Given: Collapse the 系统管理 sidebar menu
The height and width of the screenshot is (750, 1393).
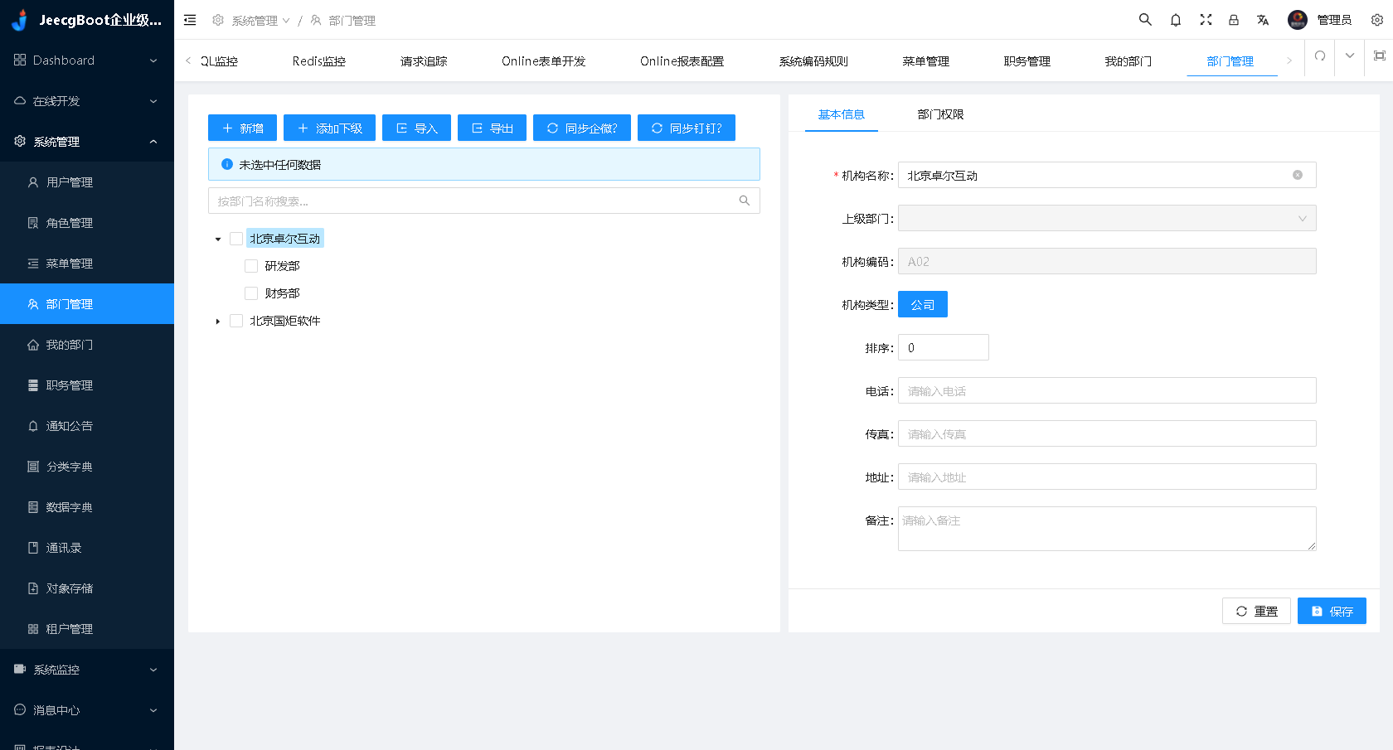Looking at the screenshot, I should coord(86,141).
